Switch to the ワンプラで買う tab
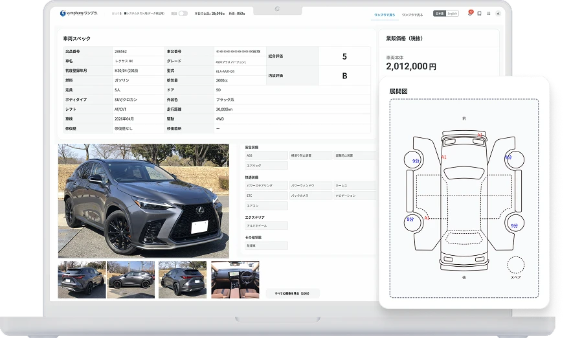Image resolution: width=571 pixels, height=338 pixels. tap(384, 15)
